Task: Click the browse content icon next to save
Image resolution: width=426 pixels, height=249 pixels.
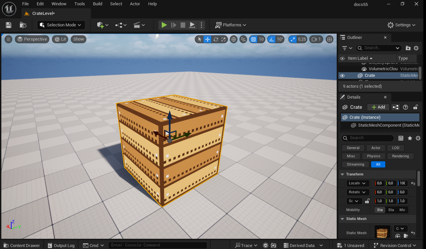Action: pyautogui.click(x=23, y=25)
